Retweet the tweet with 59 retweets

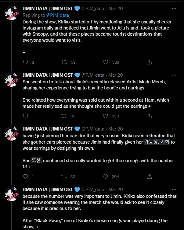coord(64,62)
